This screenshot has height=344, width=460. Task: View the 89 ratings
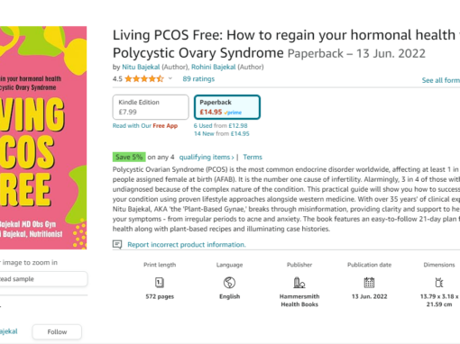pyautogui.click(x=198, y=79)
